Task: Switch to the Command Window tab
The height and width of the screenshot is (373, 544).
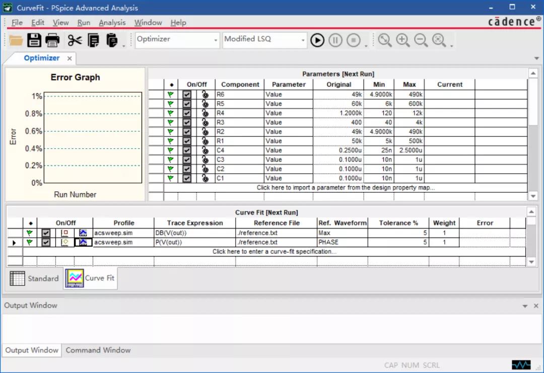Action: [x=98, y=350]
